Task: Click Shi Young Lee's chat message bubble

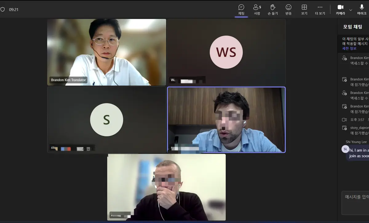Action: (359, 153)
